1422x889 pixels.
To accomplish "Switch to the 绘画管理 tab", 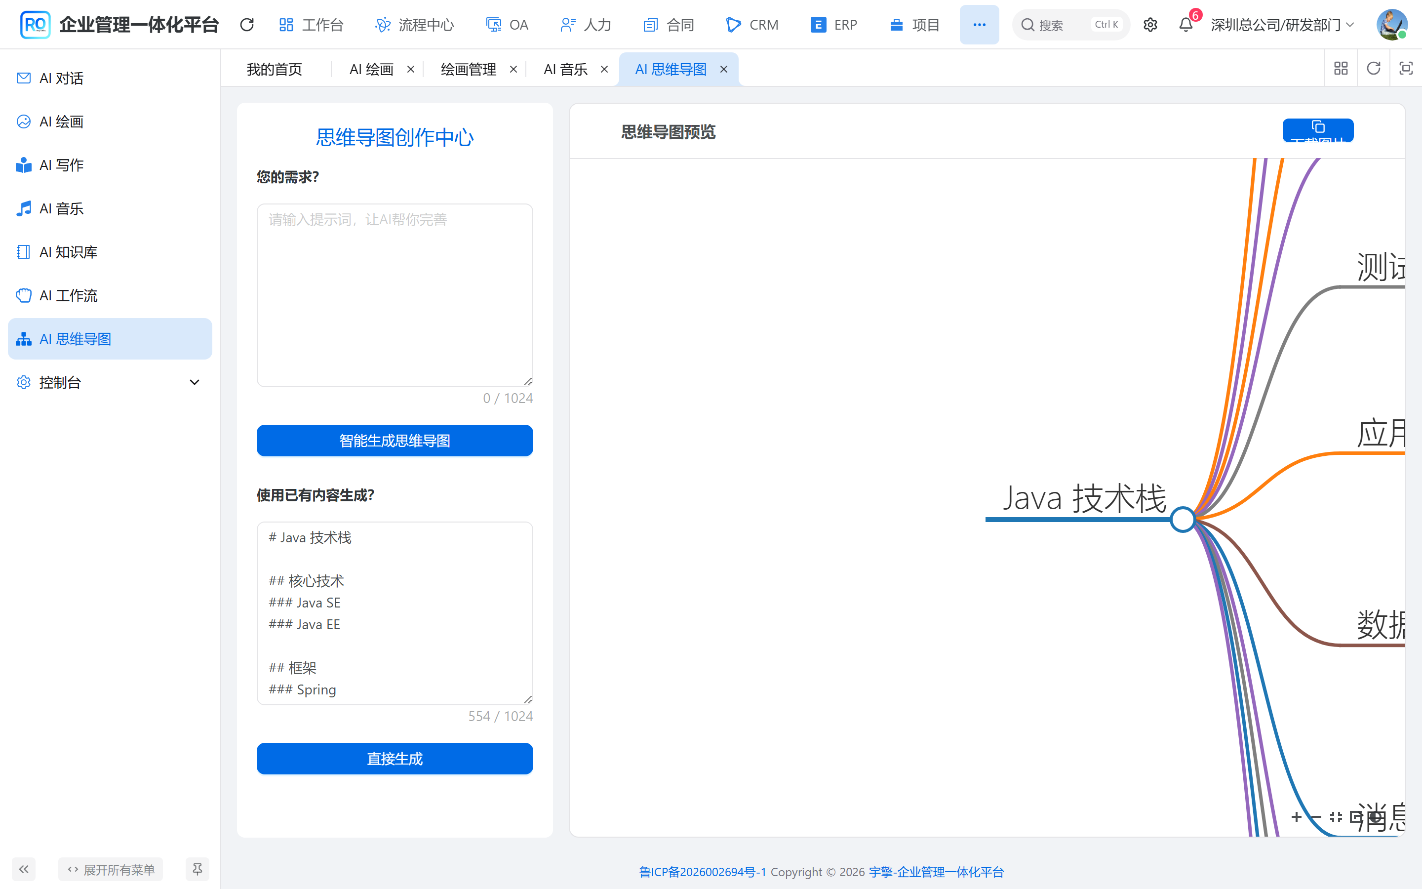I will (x=468, y=69).
